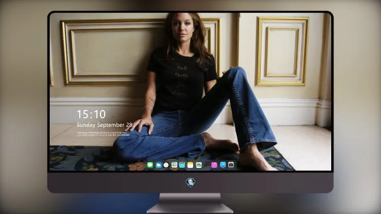The height and width of the screenshot is (214, 381).
Task: Open the Camera app in dock
Action: pos(231,165)
